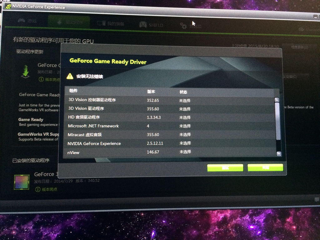The image size is (320, 240).
Task: Click the 关闭 close button in dialog
Action: tap(265, 167)
